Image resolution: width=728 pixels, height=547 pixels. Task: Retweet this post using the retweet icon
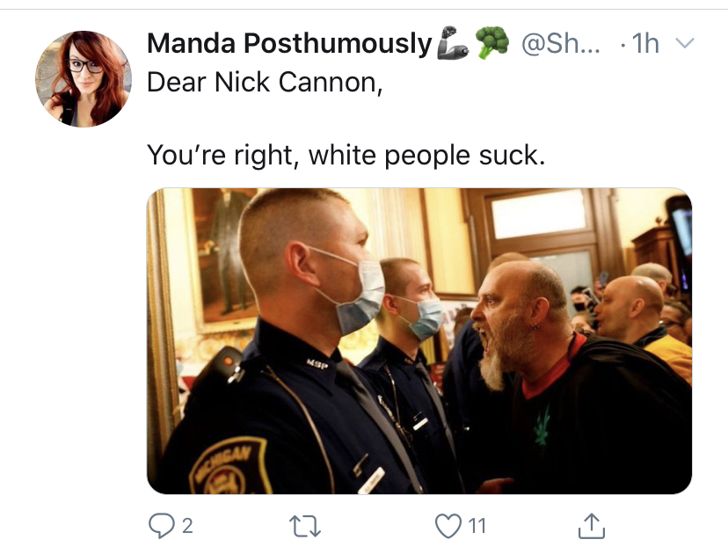pos(305,527)
